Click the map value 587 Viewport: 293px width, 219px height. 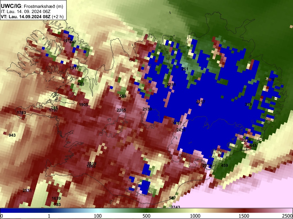pyautogui.click(x=172, y=198)
